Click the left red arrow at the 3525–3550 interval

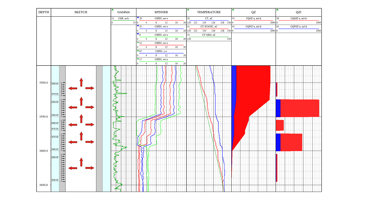click(73, 107)
